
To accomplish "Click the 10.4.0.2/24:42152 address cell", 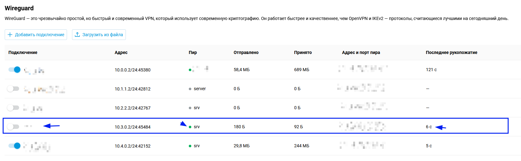I will (x=132, y=146).
